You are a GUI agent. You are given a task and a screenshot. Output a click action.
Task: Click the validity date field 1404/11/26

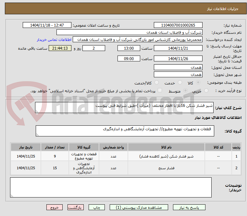(178, 58)
